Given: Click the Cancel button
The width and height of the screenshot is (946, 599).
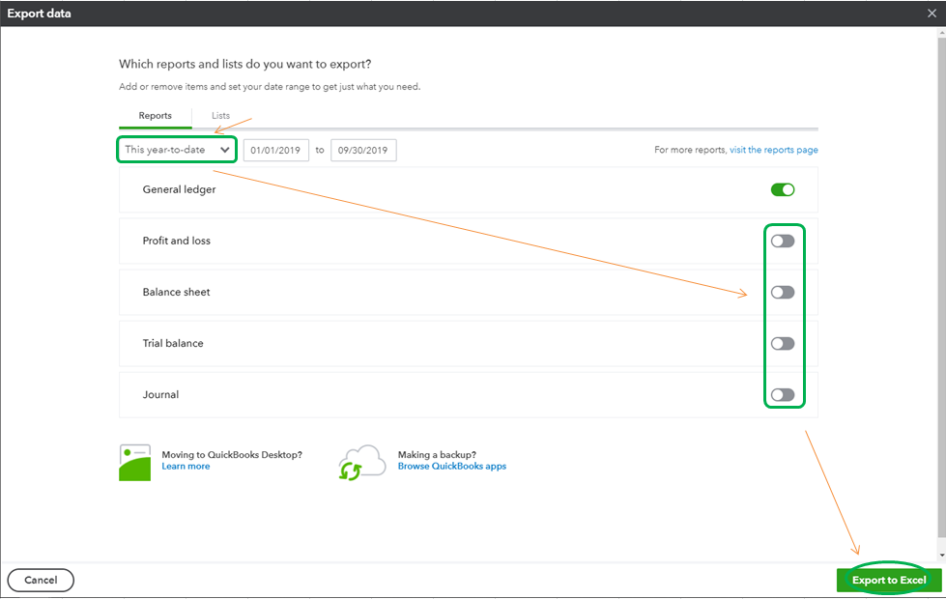Looking at the screenshot, I should pos(41,580).
